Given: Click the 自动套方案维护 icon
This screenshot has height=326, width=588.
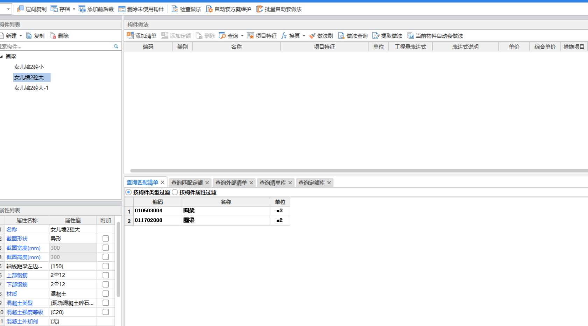Looking at the screenshot, I should coord(209,9).
